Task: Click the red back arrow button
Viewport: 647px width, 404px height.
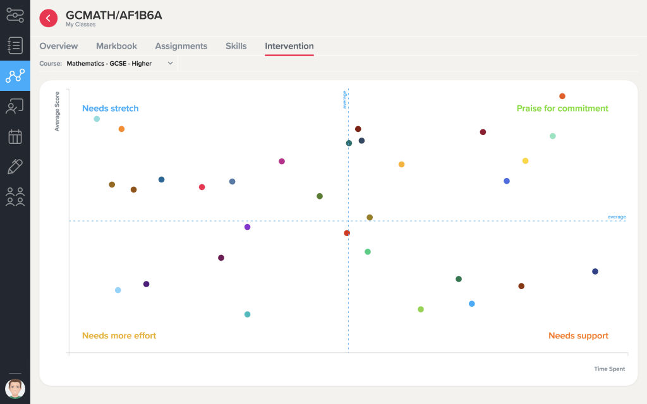Action: pyautogui.click(x=49, y=18)
